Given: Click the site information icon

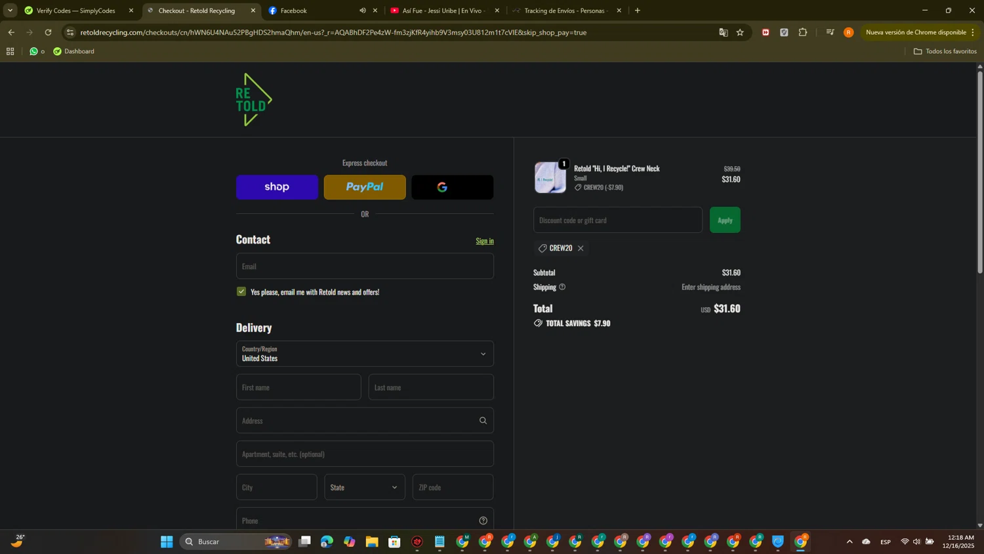Looking at the screenshot, I should coord(70,32).
